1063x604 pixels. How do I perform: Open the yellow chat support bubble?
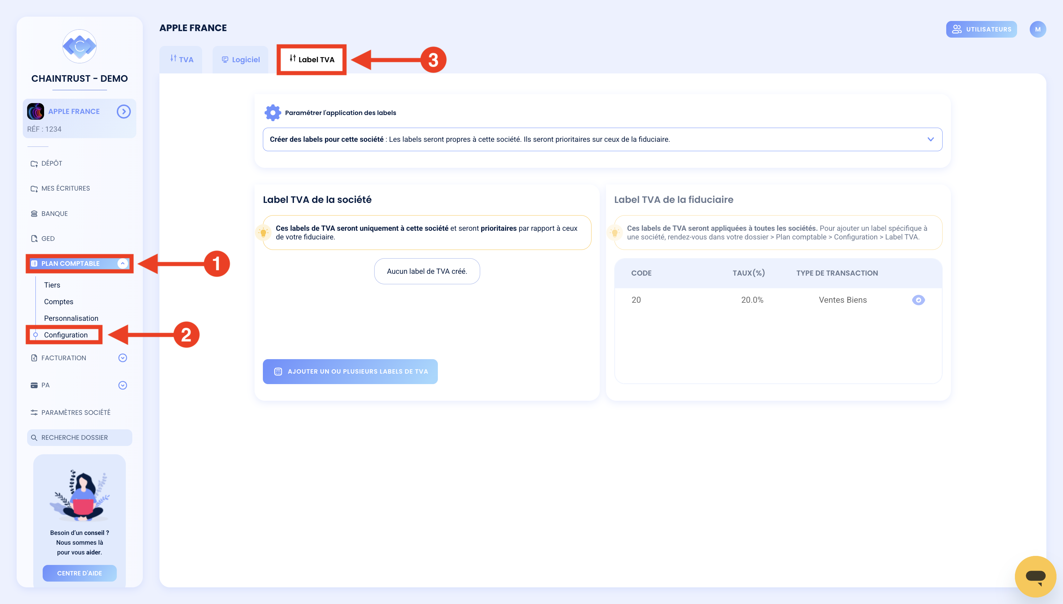coord(1035,576)
